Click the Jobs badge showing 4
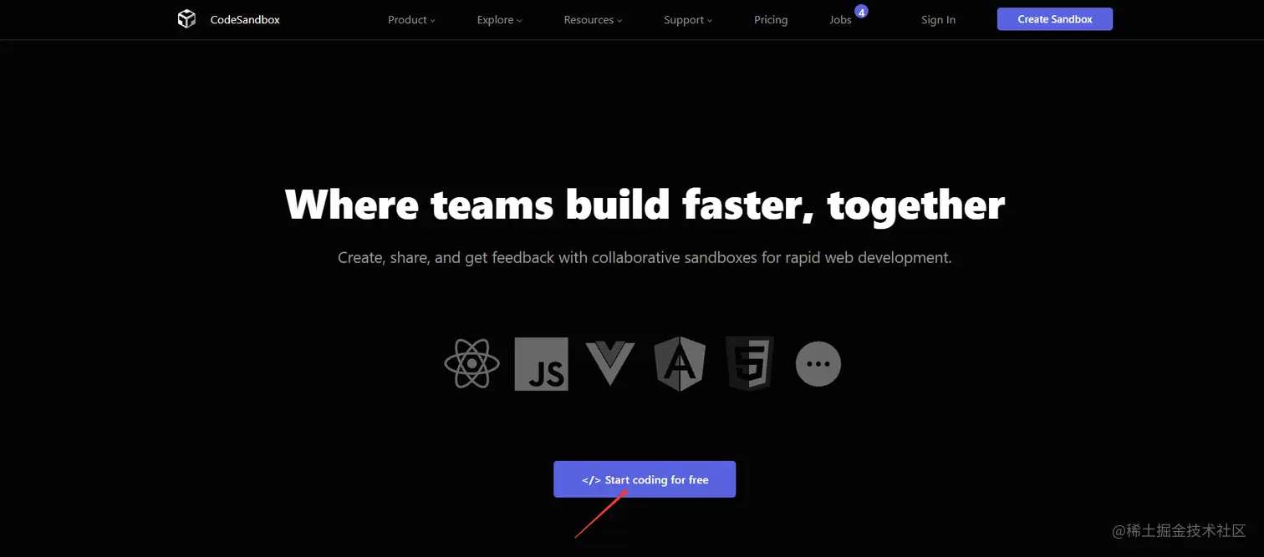 (x=861, y=12)
